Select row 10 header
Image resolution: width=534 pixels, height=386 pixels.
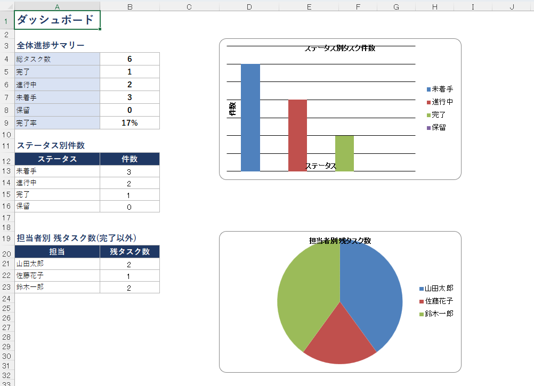[x=7, y=135]
